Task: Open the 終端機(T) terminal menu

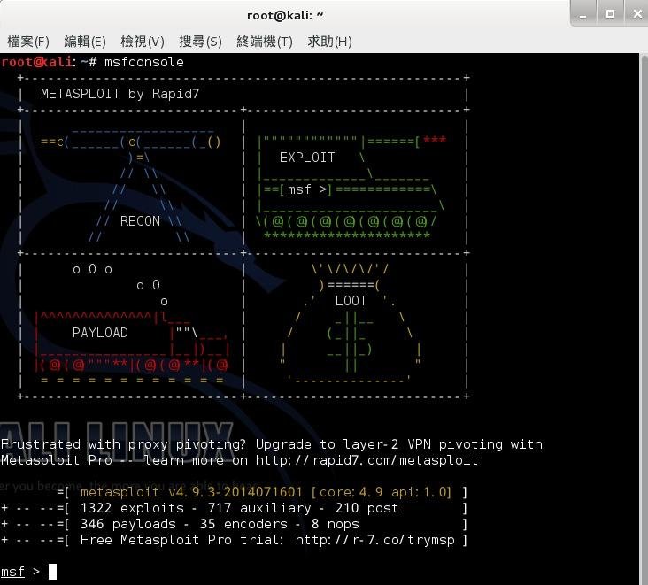Action: (x=265, y=42)
